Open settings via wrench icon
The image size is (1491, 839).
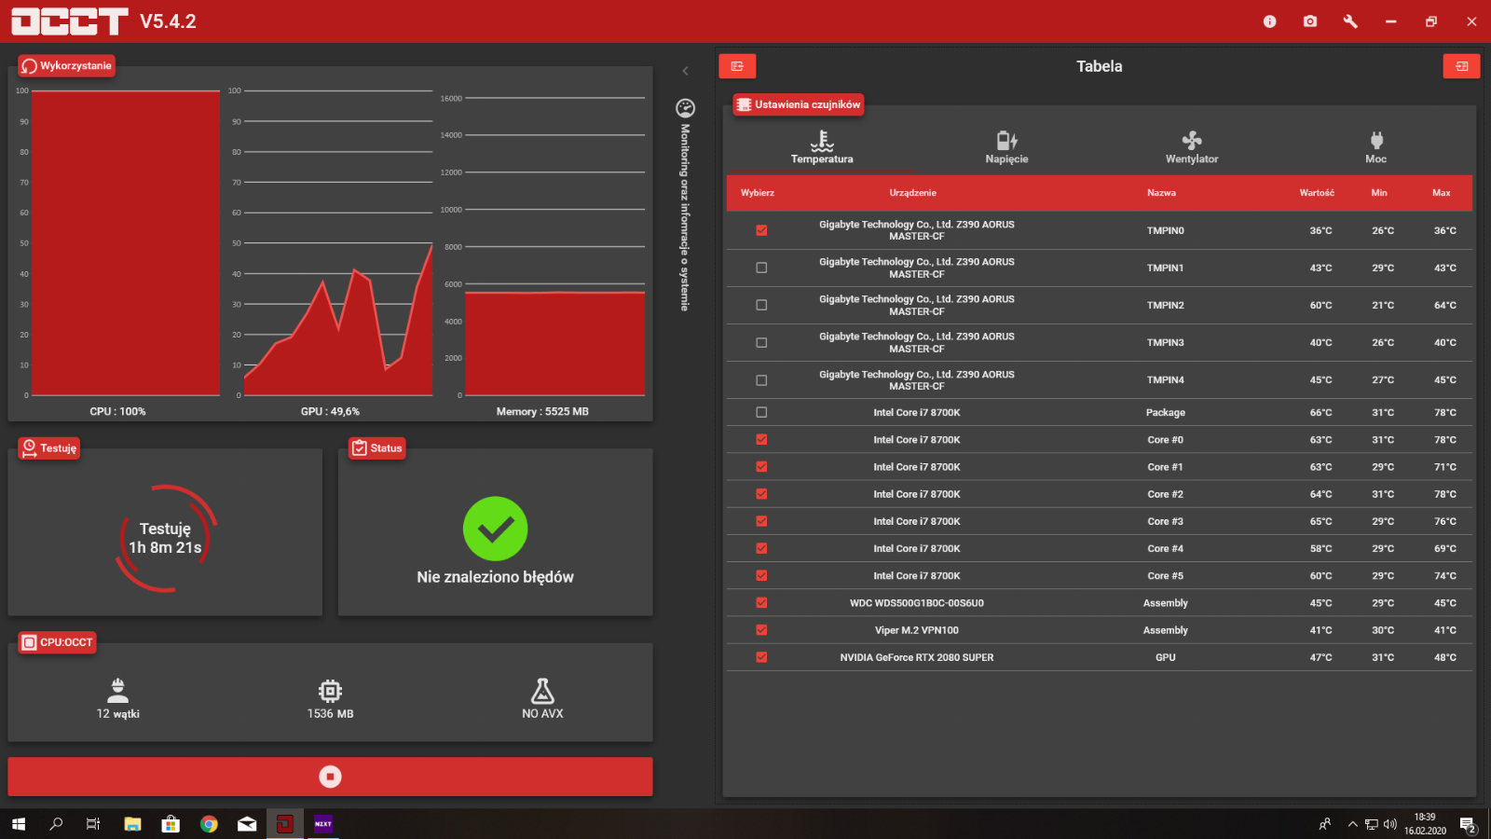(x=1350, y=21)
